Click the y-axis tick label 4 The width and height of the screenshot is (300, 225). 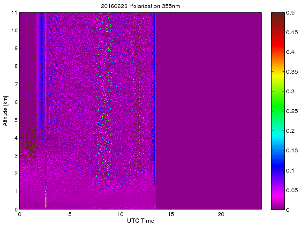pyautogui.click(x=15, y=138)
